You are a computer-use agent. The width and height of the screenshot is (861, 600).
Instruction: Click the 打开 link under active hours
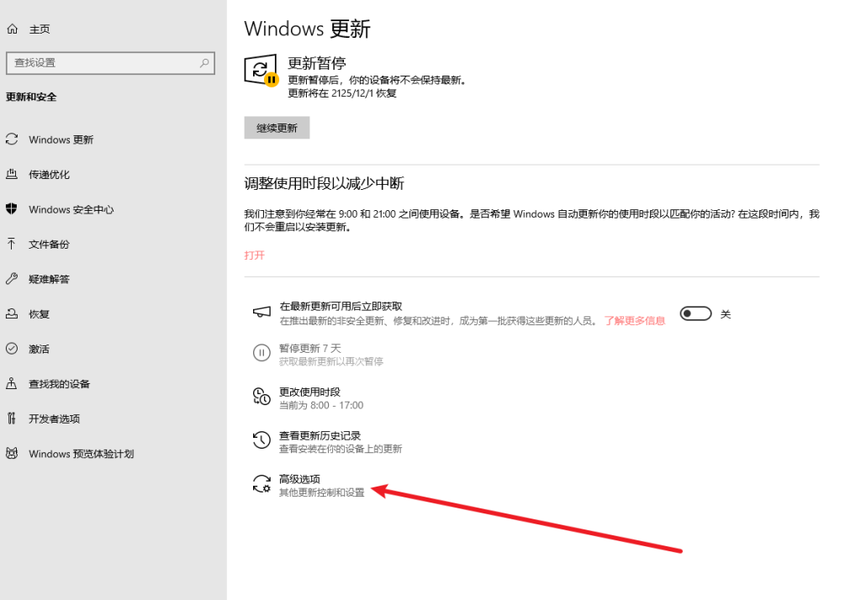(x=254, y=255)
